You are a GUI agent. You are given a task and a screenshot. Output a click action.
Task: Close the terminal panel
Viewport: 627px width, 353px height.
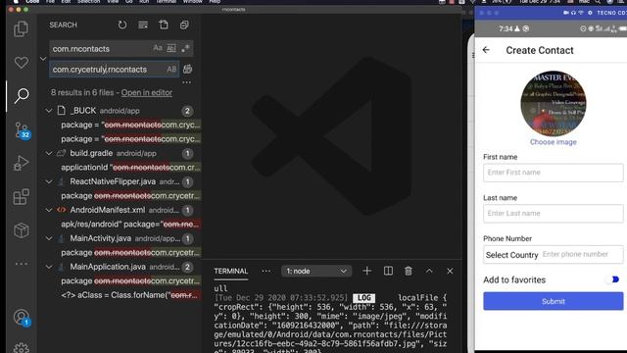pyautogui.click(x=450, y=271)
